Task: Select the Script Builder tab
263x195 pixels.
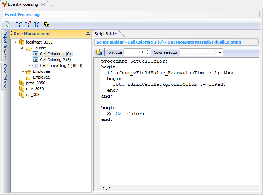Action: pyautogui.click(x=106, y=34)
